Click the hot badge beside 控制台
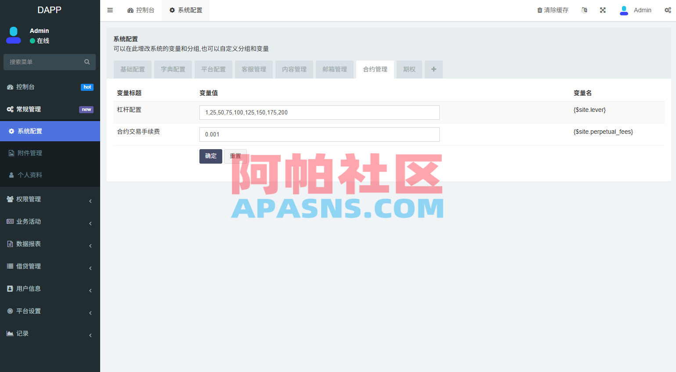The height and width of the screenshot is (372, 676). coord(87,87)
